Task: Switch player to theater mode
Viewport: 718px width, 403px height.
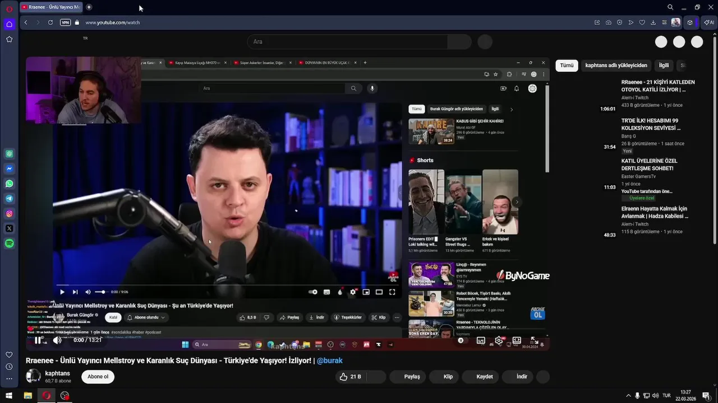Action: click(517, 340)
